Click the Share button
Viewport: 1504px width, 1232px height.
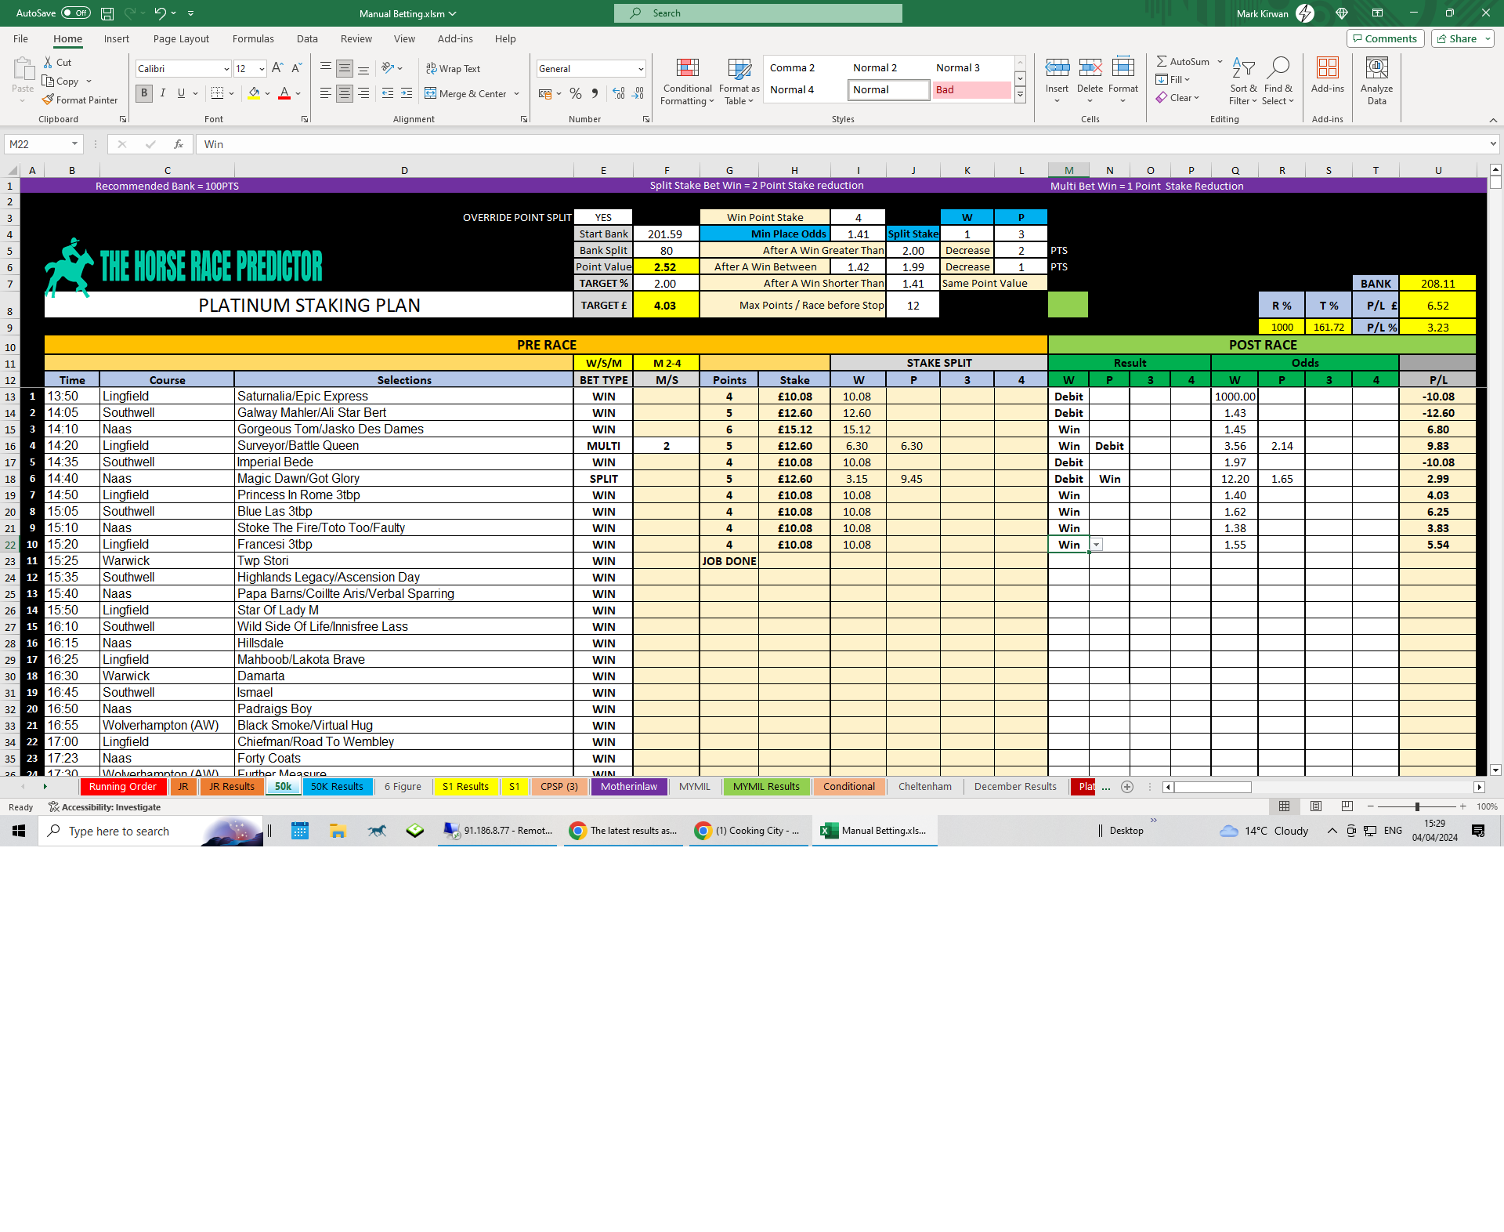pyautogui.click(x=1462, y=38)
